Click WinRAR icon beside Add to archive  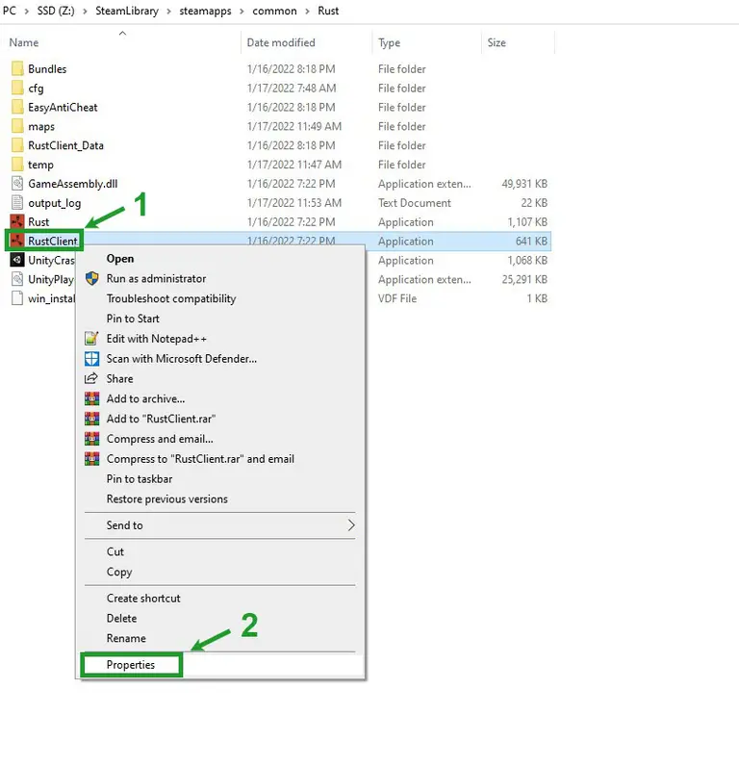point(91,398)
